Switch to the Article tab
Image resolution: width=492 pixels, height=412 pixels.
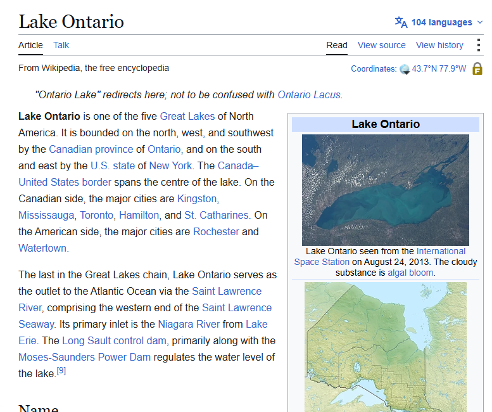tap(30, 45)
